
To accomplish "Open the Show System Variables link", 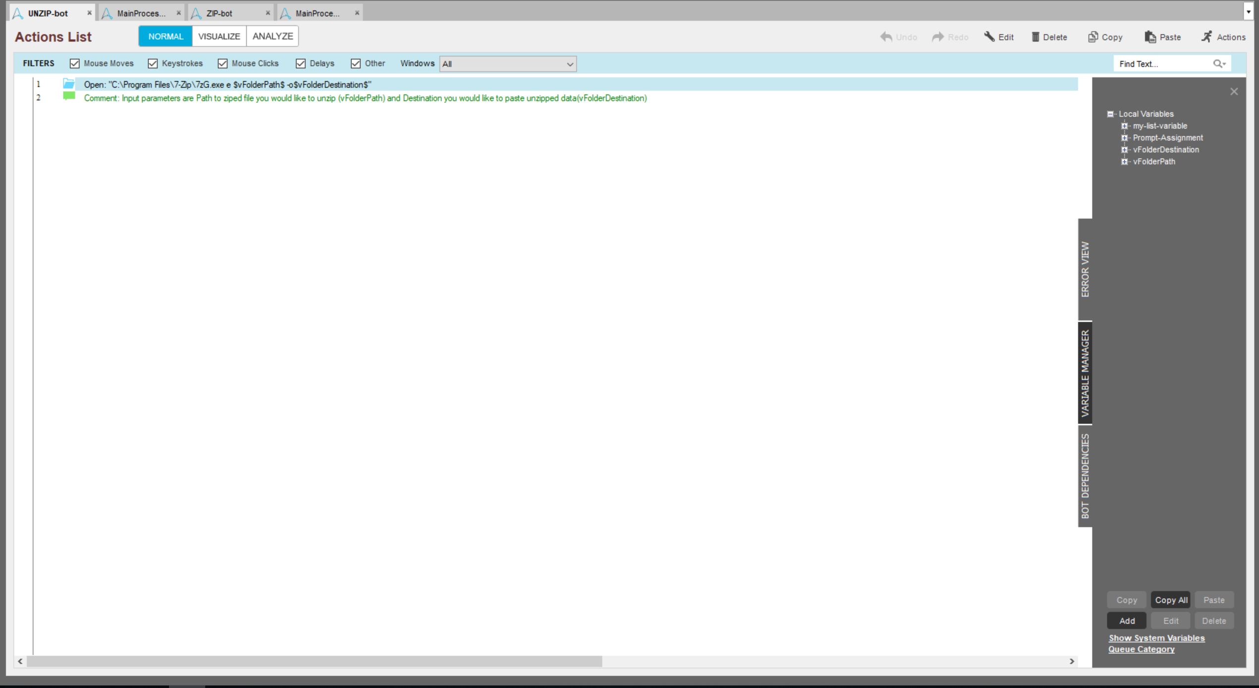I will pyautogui.click(x=1156, y=638).
